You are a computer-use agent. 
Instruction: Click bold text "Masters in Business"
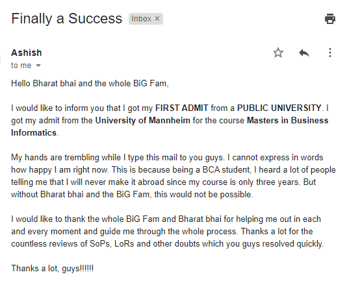point(287,121)
